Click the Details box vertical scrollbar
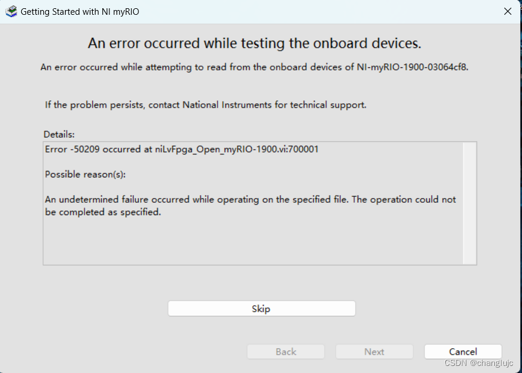The image size is (522, 373). 469,203
